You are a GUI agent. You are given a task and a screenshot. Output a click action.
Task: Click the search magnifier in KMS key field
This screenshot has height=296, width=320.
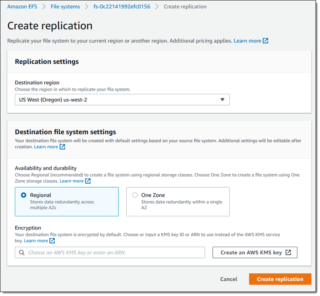tap(22, 252)
